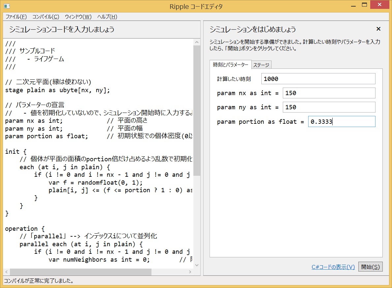The width and height of the screenshot is (392, 288).
Task: Switch to the ステージ tab
Action: click(261, 65)
